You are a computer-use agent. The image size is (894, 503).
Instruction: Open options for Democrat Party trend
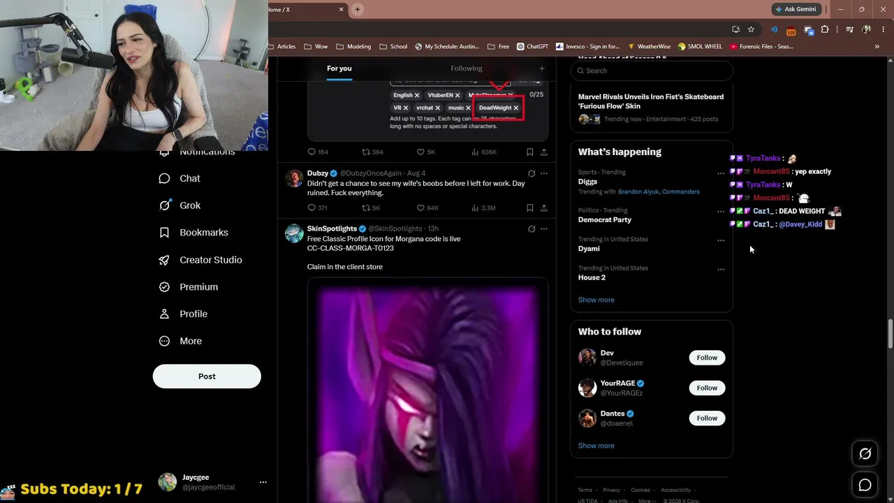[721, 211]
